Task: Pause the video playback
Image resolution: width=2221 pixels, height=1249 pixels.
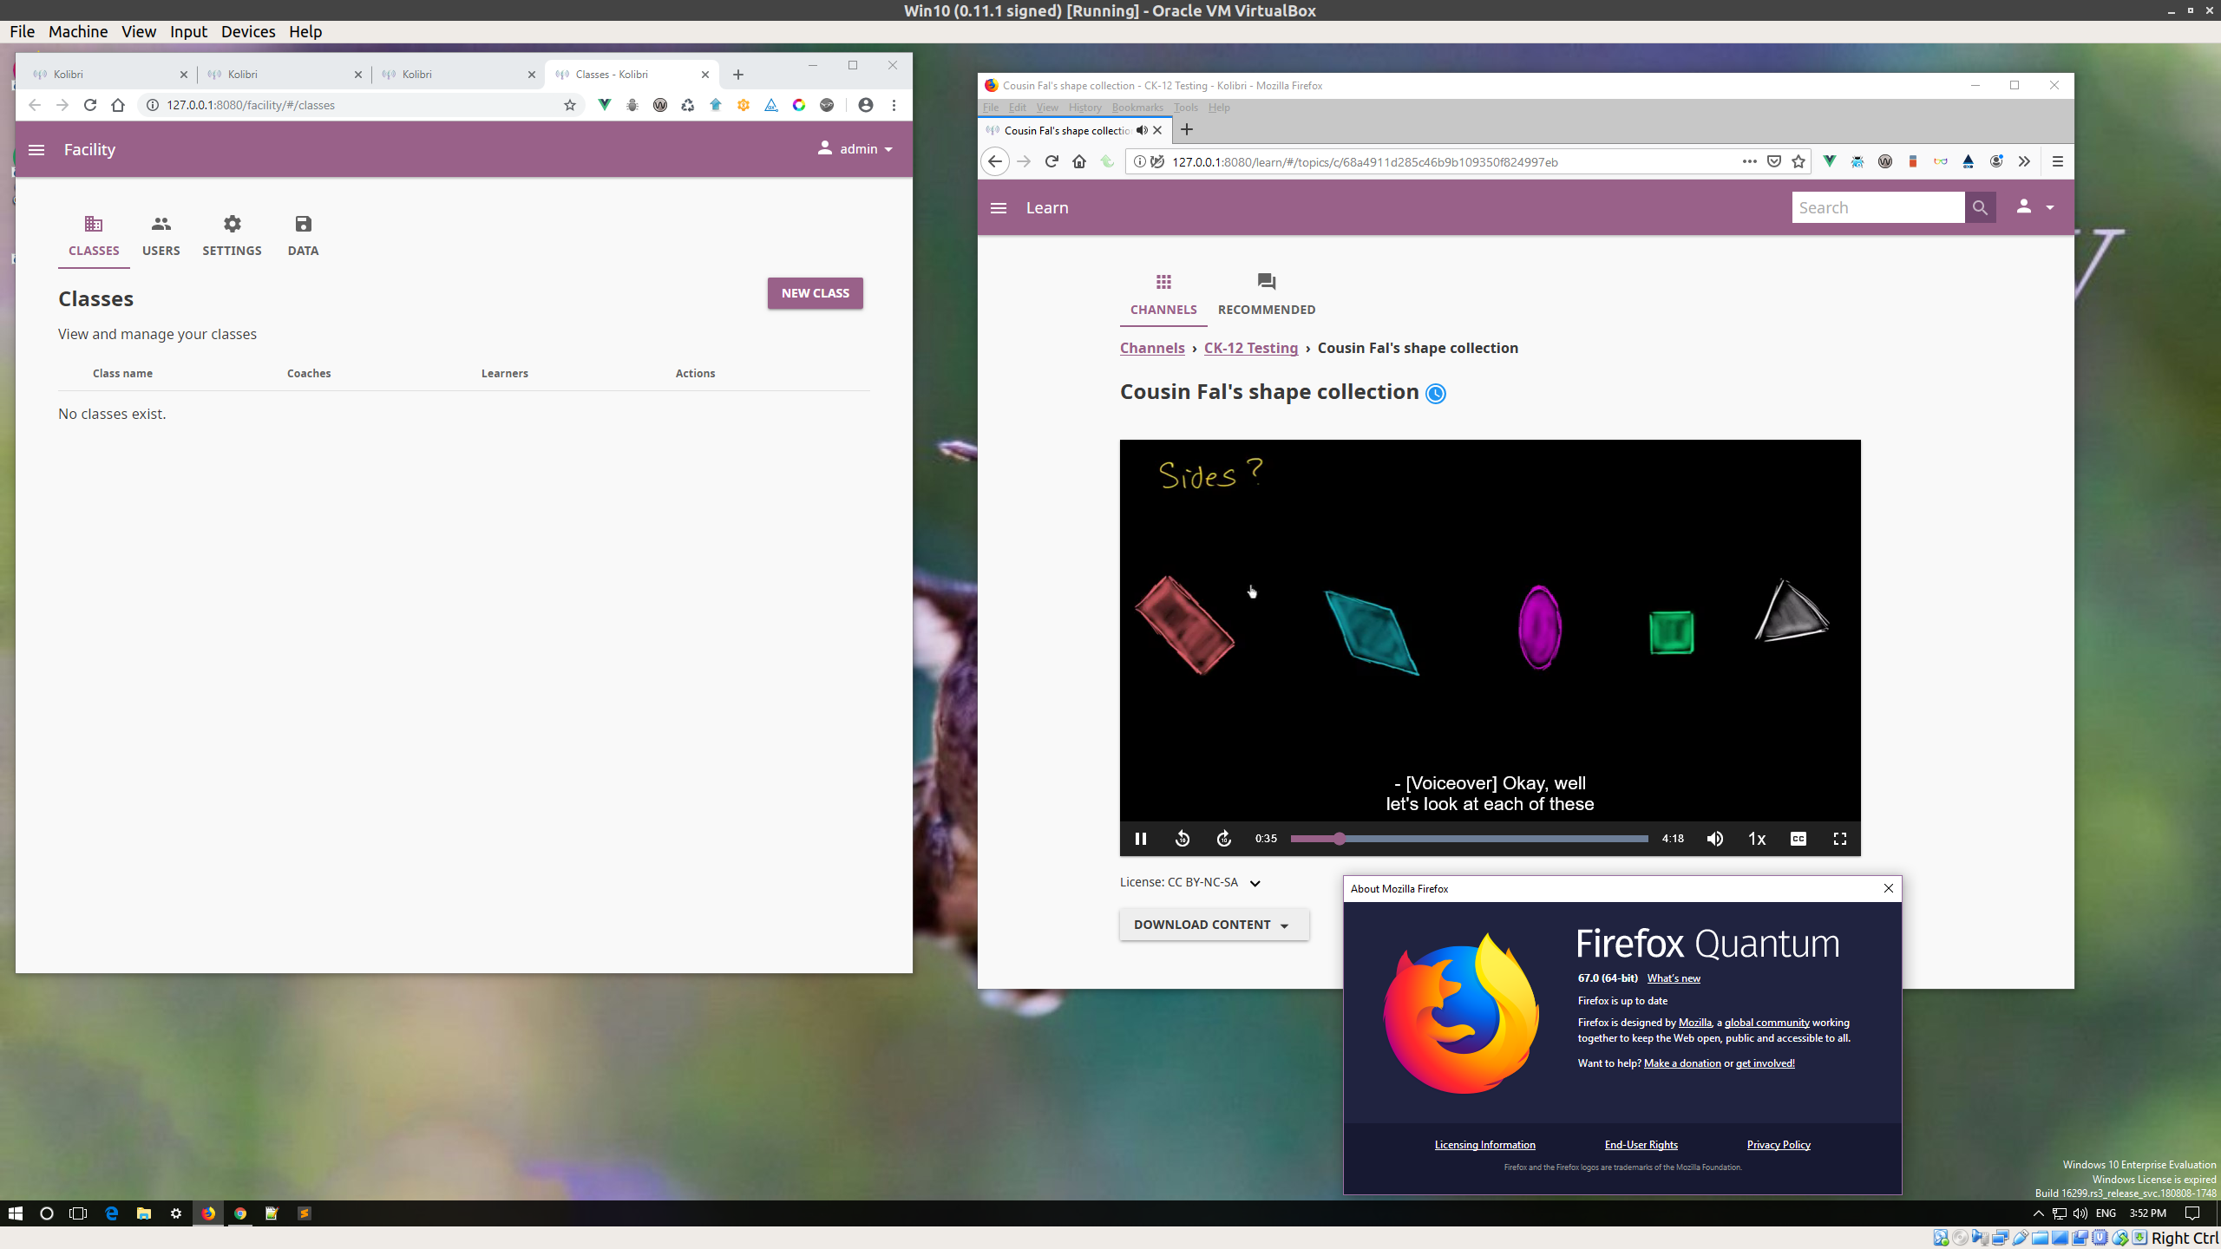Action: coord(1141,839)
